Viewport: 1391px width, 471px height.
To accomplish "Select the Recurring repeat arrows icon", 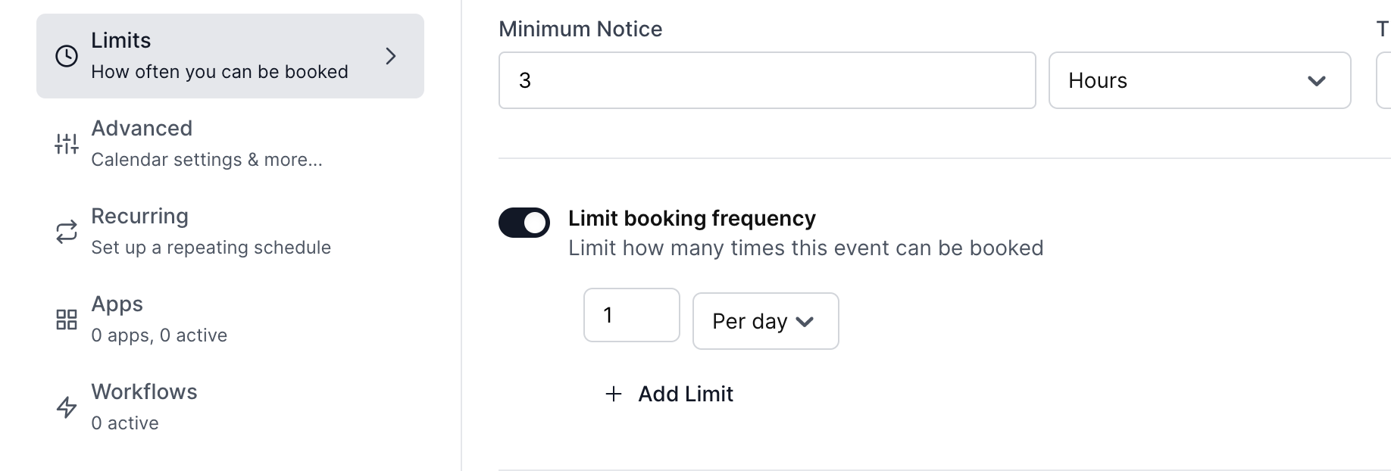I will click(x=65, y=230).
